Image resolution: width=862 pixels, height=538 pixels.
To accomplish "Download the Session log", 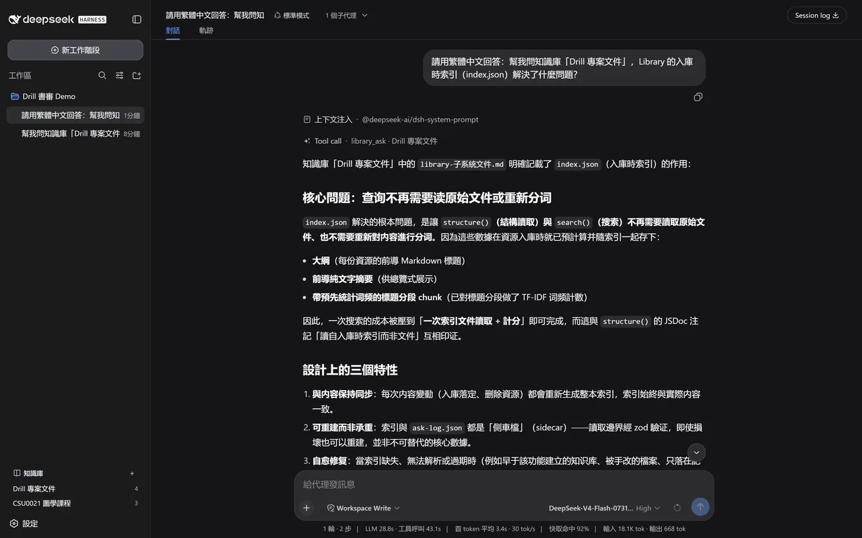I will click(x=816, y=15).
